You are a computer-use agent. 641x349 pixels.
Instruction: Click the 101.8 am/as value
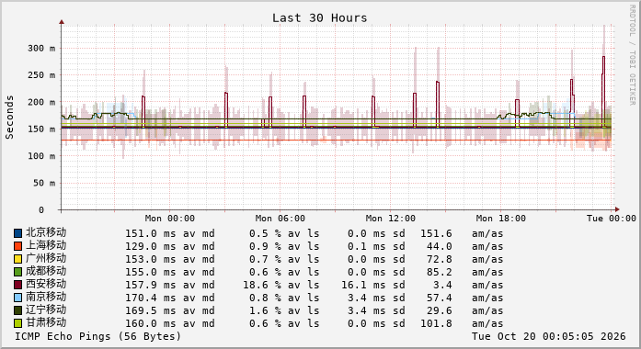[x=436, y=323]
